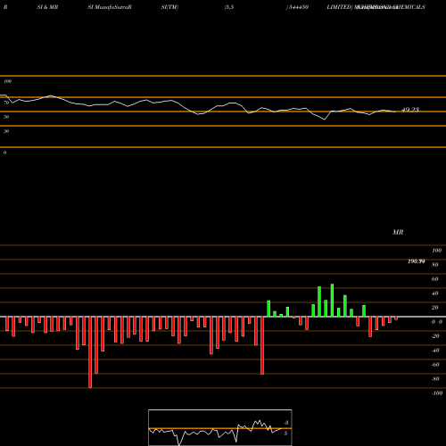Screen dimensions: 446x446
Task: Click the 0 level label on RSI axis
Action: [x=4, y=153]
